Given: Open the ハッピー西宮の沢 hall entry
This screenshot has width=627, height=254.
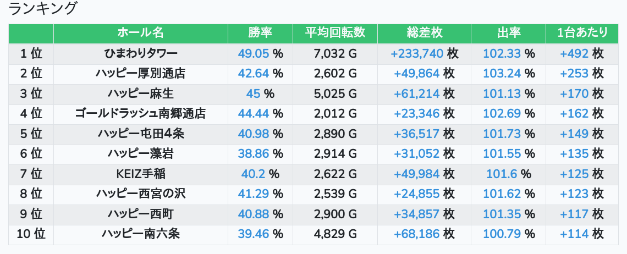Looking at the screenshot, I should [140, 194].
